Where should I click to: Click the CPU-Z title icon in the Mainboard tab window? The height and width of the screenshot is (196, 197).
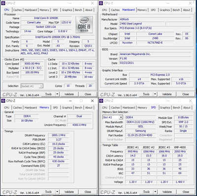point(101,3)
